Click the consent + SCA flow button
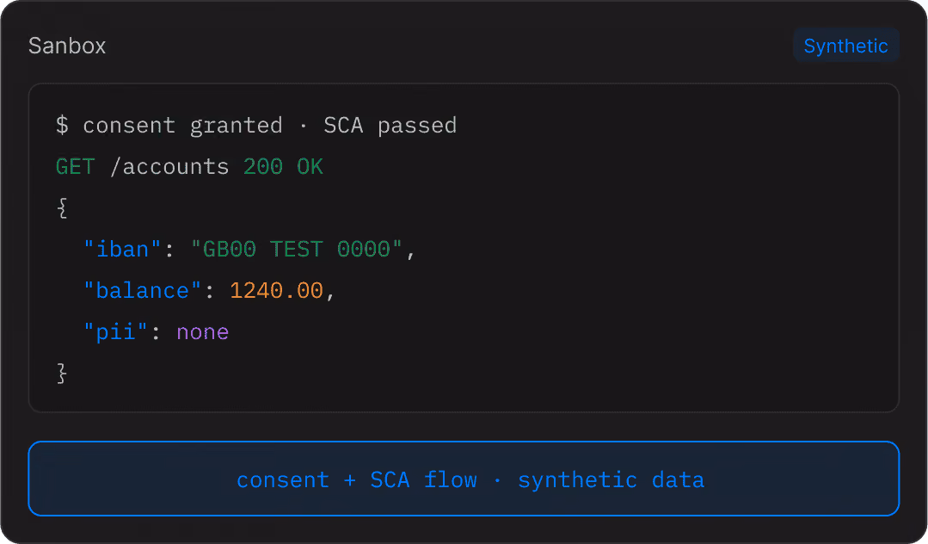928x544 pixels. pos(464,479)
